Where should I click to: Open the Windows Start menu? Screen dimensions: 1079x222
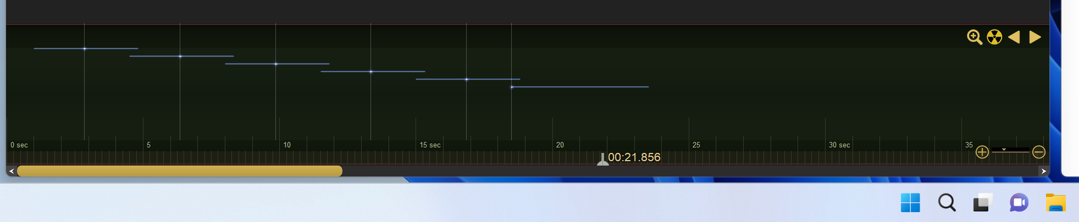[910, 203]
